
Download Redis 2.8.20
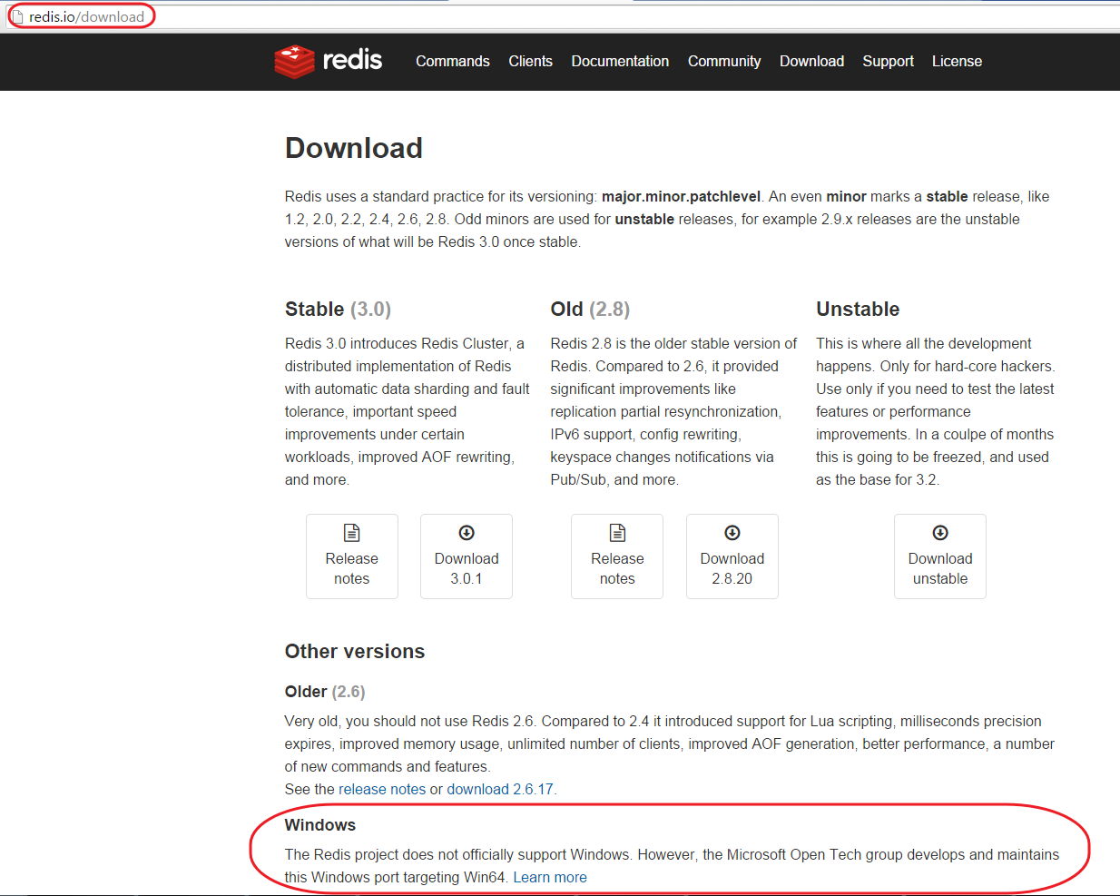pyautogui.click(x=732, y=556)
